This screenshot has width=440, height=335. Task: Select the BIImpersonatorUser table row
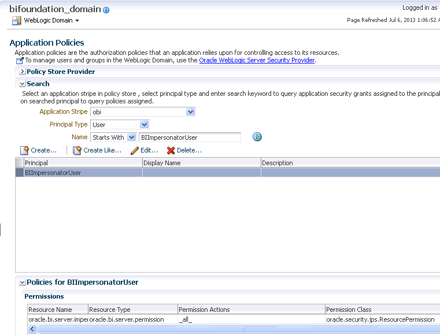[228, 173]
